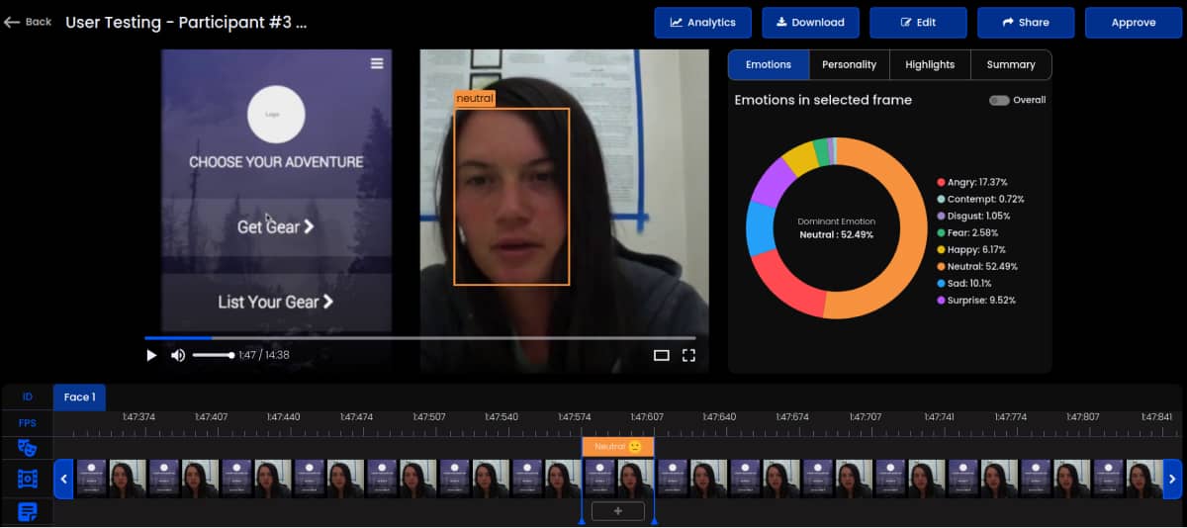This screenshot has width=1187, height=528.
Task: Click the film reel icon beside thumbnails
Action: click(27, 480)
